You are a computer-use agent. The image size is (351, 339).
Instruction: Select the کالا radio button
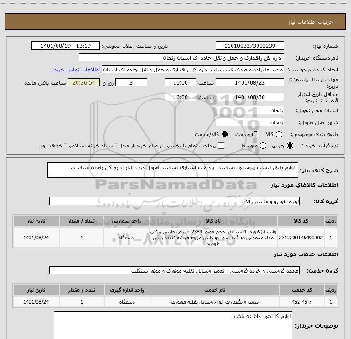(x=279, y=134)
